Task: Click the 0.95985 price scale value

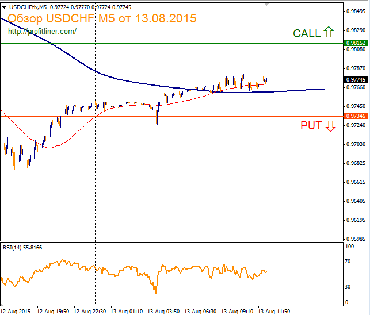Action: (x=356, y=239)
